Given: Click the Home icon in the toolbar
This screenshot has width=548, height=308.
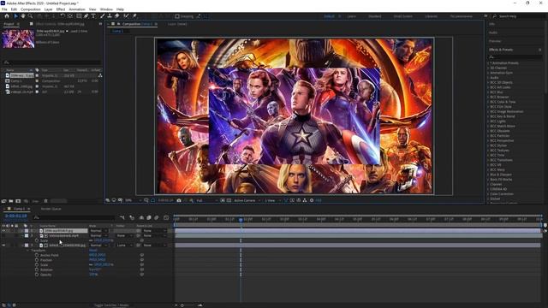Looking at the screenshot, I should click(x=7, y=16).
